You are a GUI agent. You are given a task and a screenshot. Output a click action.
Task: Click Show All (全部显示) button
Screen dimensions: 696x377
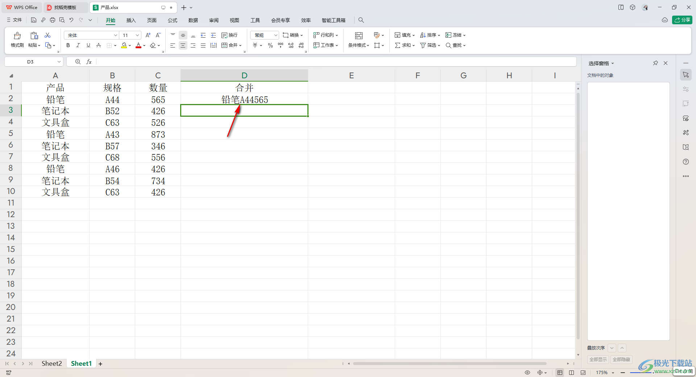pos(598,360)
